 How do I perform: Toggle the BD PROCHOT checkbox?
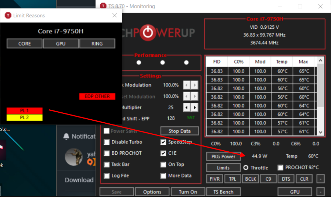tap(107, 153)
